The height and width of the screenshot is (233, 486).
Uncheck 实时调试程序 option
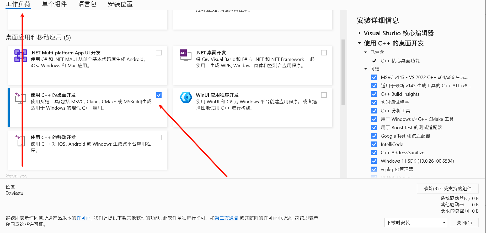374,103
